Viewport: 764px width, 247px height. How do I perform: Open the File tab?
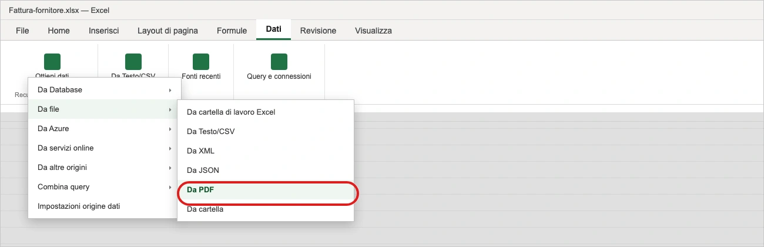pos(22,31)
